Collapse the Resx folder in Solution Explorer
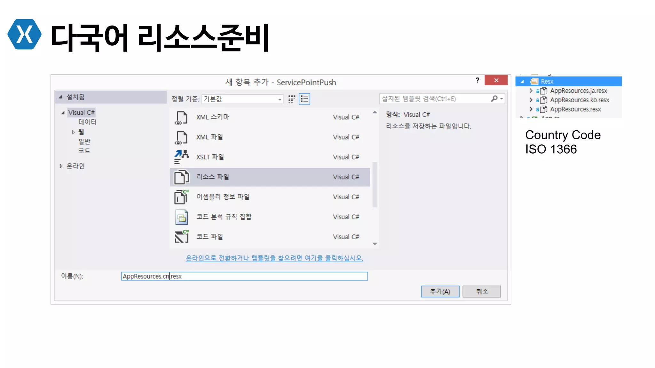 [522, 81]
